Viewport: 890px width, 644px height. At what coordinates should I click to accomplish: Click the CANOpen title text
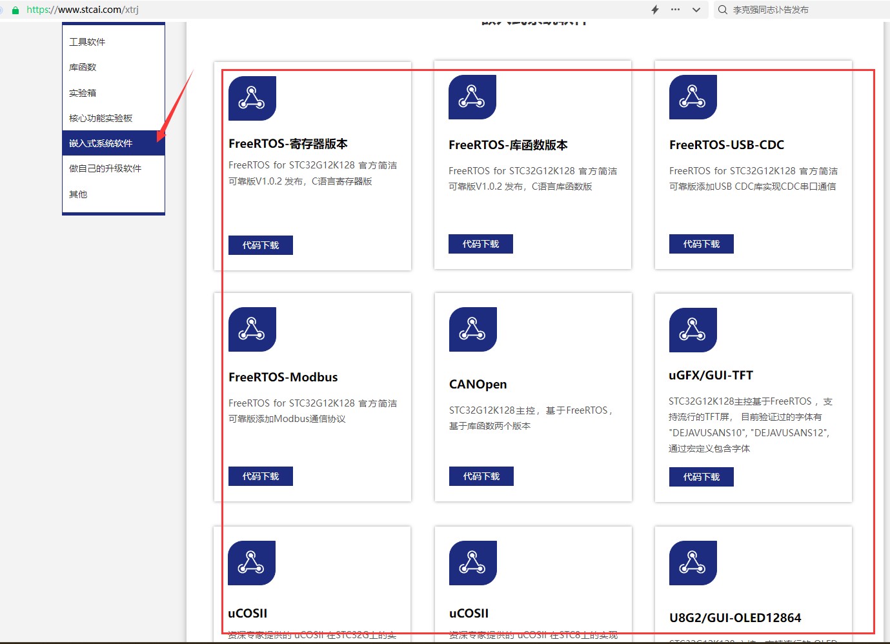tap(478, 385)
